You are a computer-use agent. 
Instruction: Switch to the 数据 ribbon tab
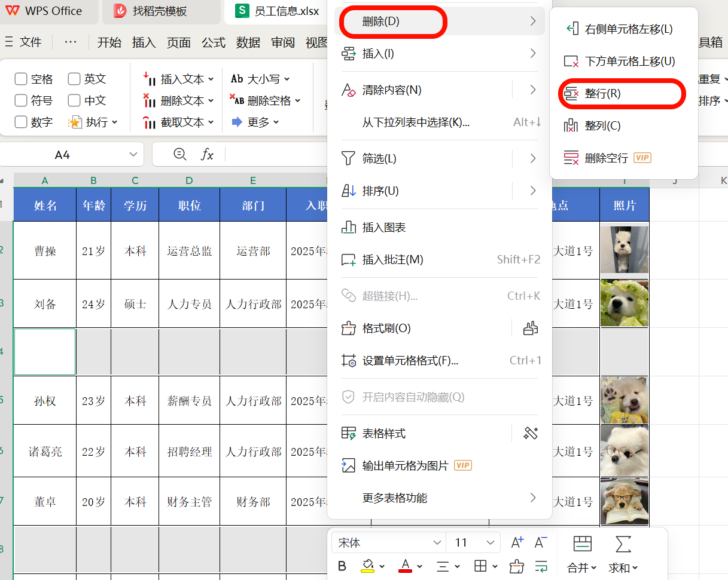tap(248, 42)
